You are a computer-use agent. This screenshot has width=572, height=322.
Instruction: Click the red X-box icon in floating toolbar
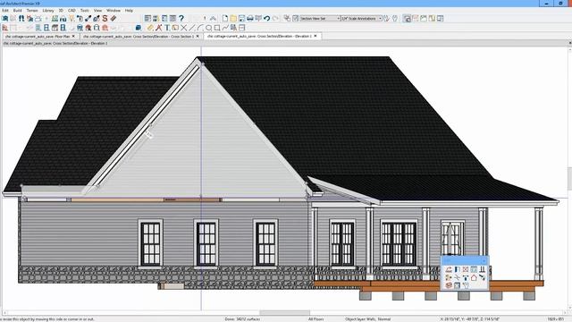(x=466, y=270)
